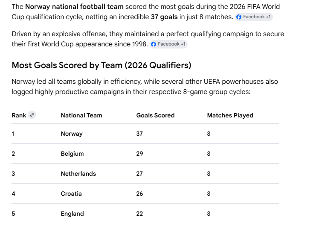
Task: Select the Belgium cell in the table
Action: [72, 154]
